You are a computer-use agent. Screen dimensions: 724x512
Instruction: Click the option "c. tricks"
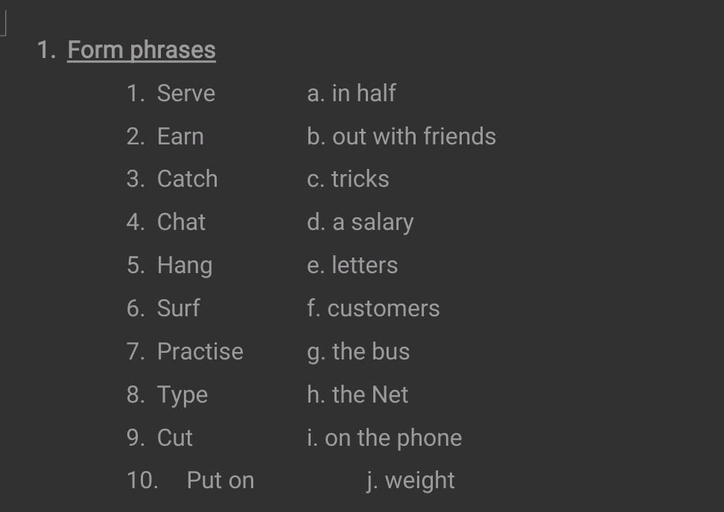[x=348, y=179]
